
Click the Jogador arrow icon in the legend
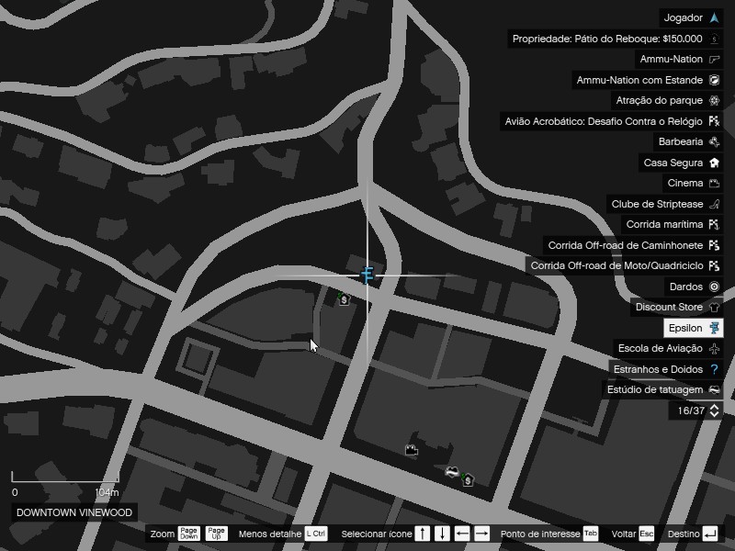[x=714, y=17]
